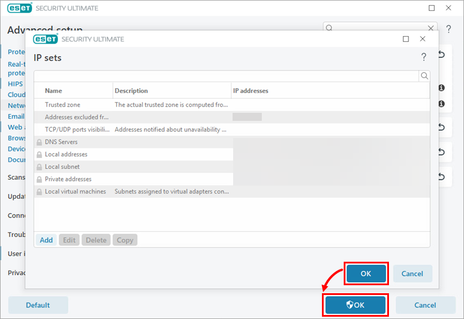
Task: Click the Default button at bottom left
Action: pyautogui.click(x=38, y=305)
